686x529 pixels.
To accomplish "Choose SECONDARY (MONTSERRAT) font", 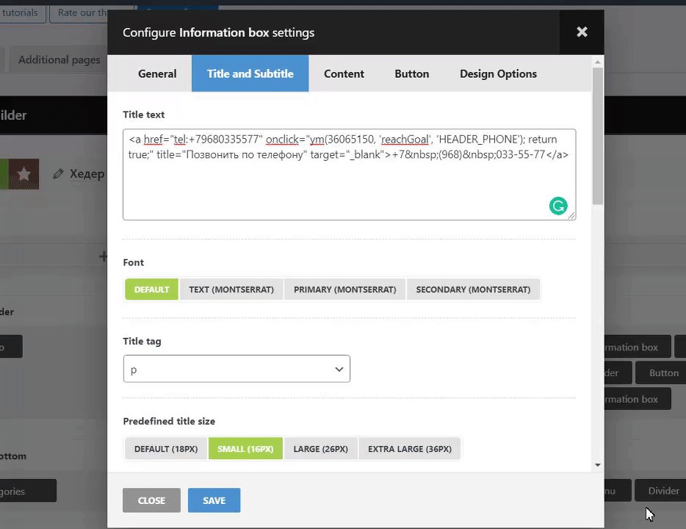I will click(473, 289).
